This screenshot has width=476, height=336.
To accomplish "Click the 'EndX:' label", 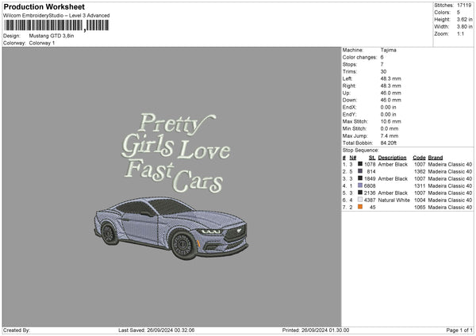I will click(349, 107).
